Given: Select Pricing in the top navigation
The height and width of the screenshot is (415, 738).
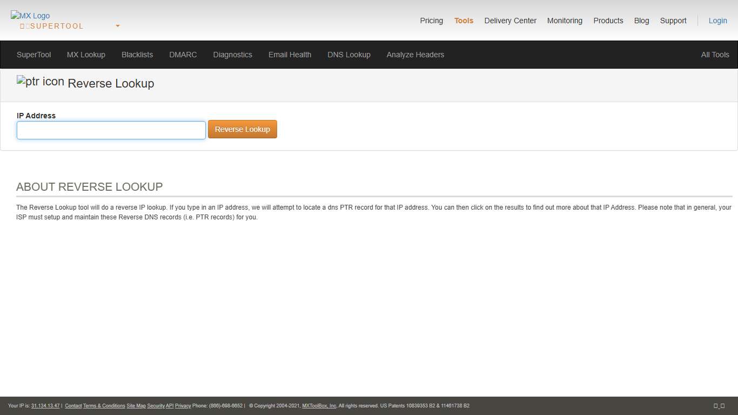Looking at the screenshot, I should click(x=431, y=21).
